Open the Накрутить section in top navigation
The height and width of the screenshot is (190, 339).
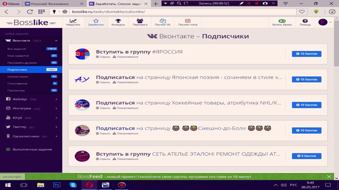coord(73,22)
